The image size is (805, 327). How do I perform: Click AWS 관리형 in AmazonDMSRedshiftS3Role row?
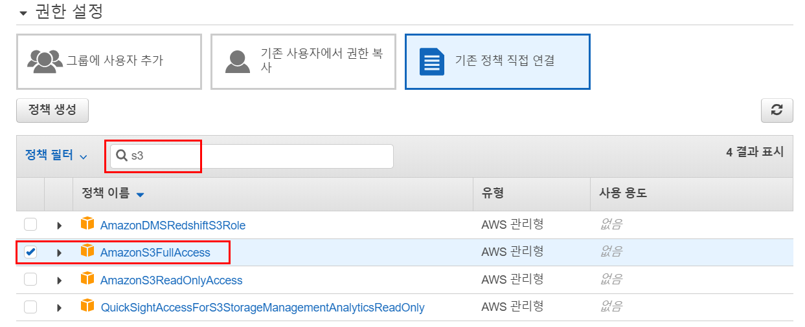click(512, 224)
